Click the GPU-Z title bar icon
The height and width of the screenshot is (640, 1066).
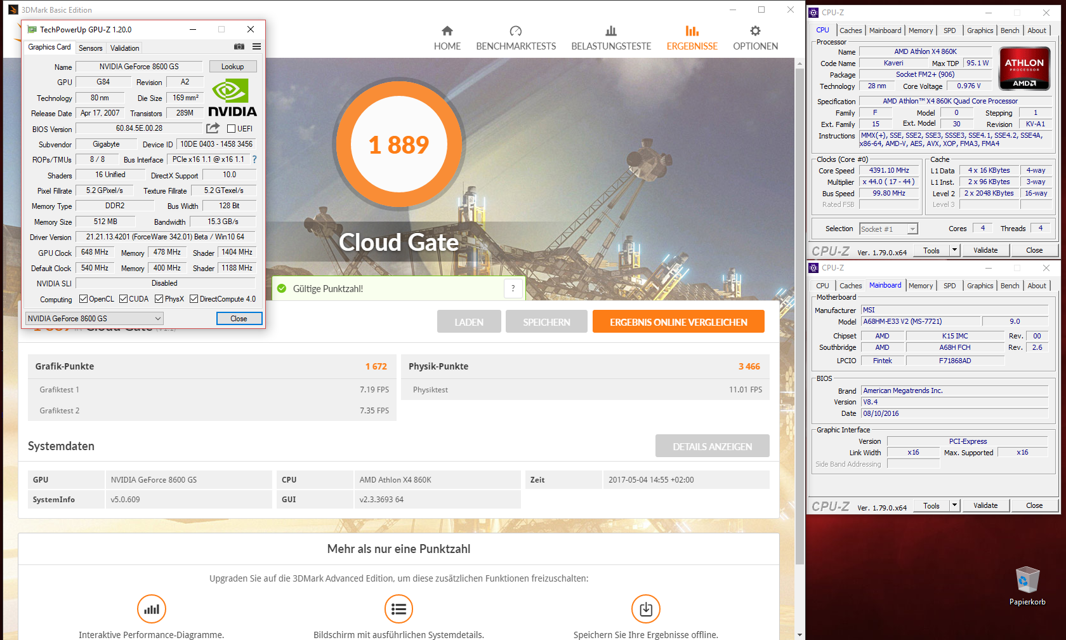[32, 29]
